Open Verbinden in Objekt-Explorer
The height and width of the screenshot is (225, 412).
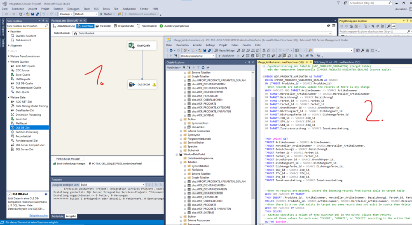click(x=173, y=67)
